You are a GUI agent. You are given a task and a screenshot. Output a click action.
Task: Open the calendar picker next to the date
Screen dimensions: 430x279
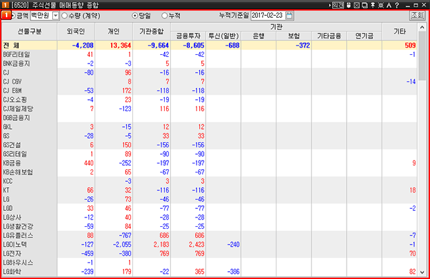coord(289,15)
